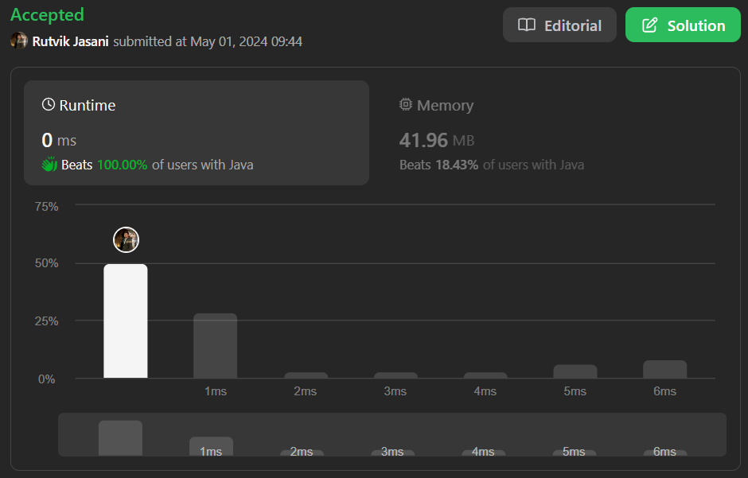
Task: Click the avatar above the tallest bar
Action: [x=126, y=239]
